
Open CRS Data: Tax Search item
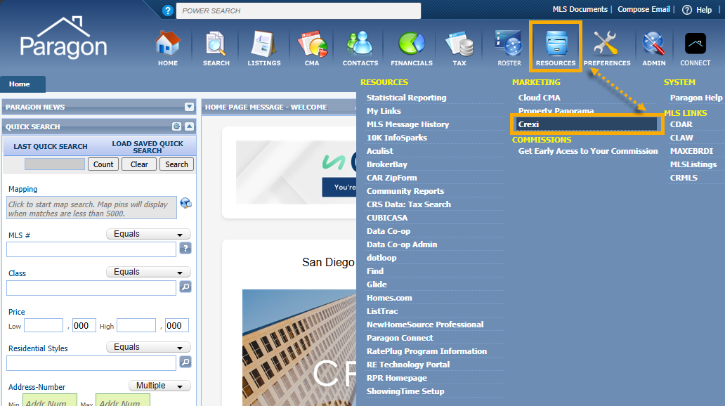coord(409,204)
